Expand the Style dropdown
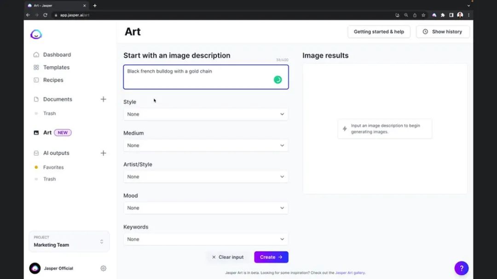Viewport: 497px width, 279px height. coord(206,114)
